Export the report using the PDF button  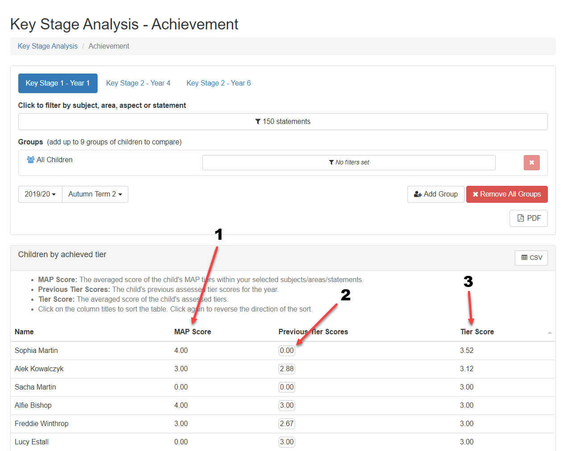(x=528, y=218)
